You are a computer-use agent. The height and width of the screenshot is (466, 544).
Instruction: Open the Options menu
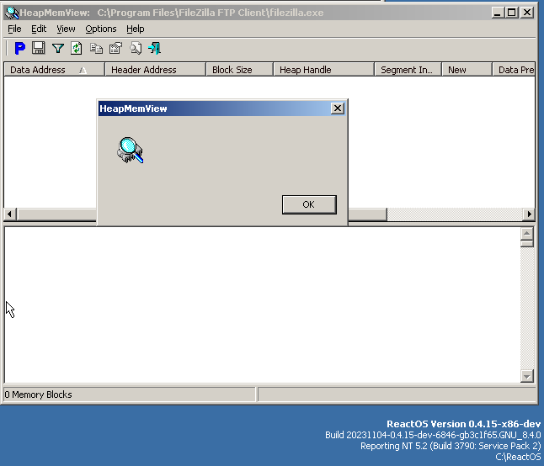point(101,29)
